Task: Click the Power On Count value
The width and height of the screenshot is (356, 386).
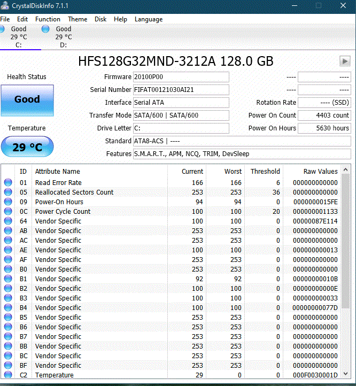Action: pyautogui.click(x=324, y=115)
